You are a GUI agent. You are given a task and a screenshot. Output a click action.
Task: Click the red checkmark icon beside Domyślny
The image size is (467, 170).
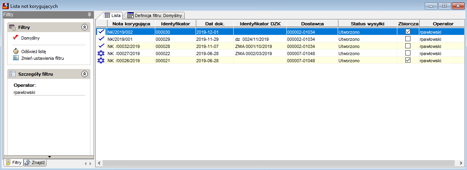click(x=16, y=38)
